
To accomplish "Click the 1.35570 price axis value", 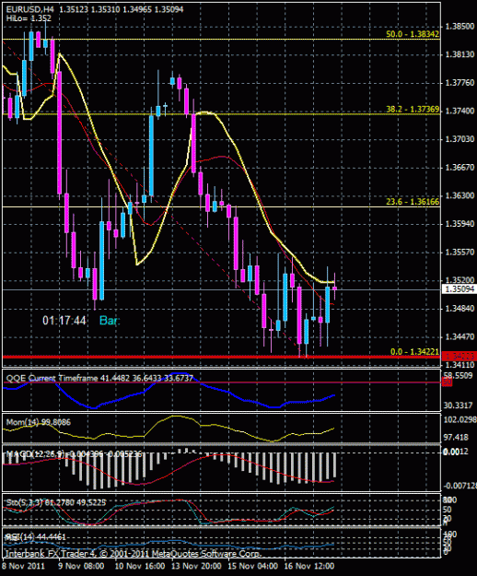I will coord(460,252).
